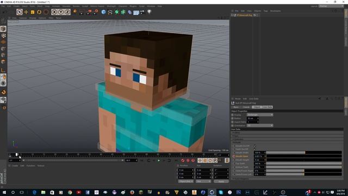This screenshot has width=348, height=196.
Task: Expand the Eyes group
Action: click(x=233, y=136)
